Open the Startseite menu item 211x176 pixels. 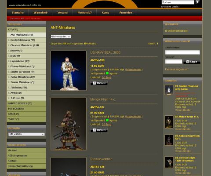tap(18, 13)
